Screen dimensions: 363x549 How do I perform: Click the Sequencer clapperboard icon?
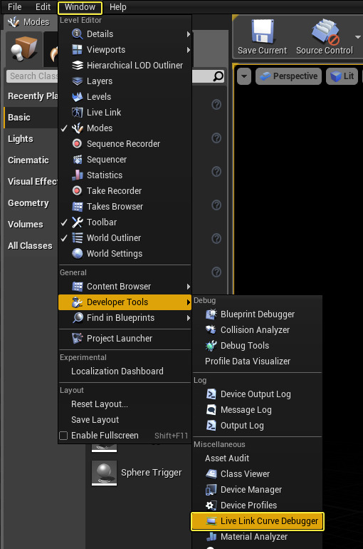[x=77, y=160]
